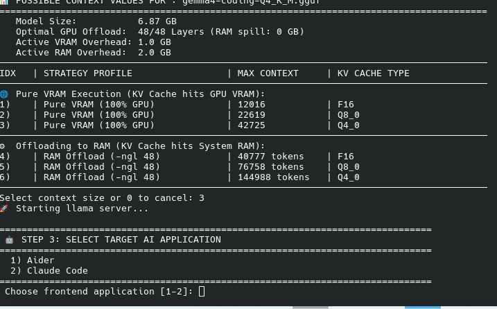Viewport: 497px width, 309px height.
Task: Click the cursor block after Choose frontend application
Action: (202, 291)
